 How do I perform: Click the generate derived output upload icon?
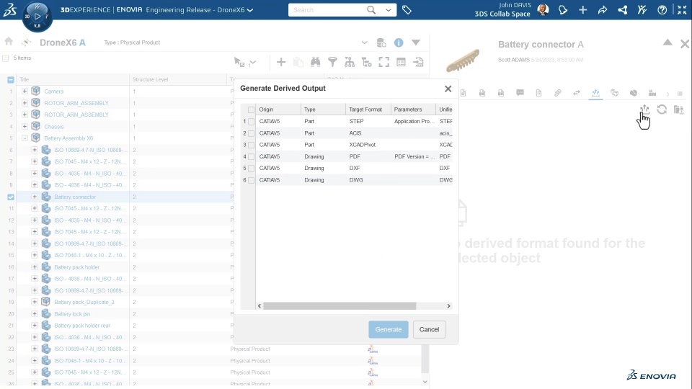coord(644,109)
